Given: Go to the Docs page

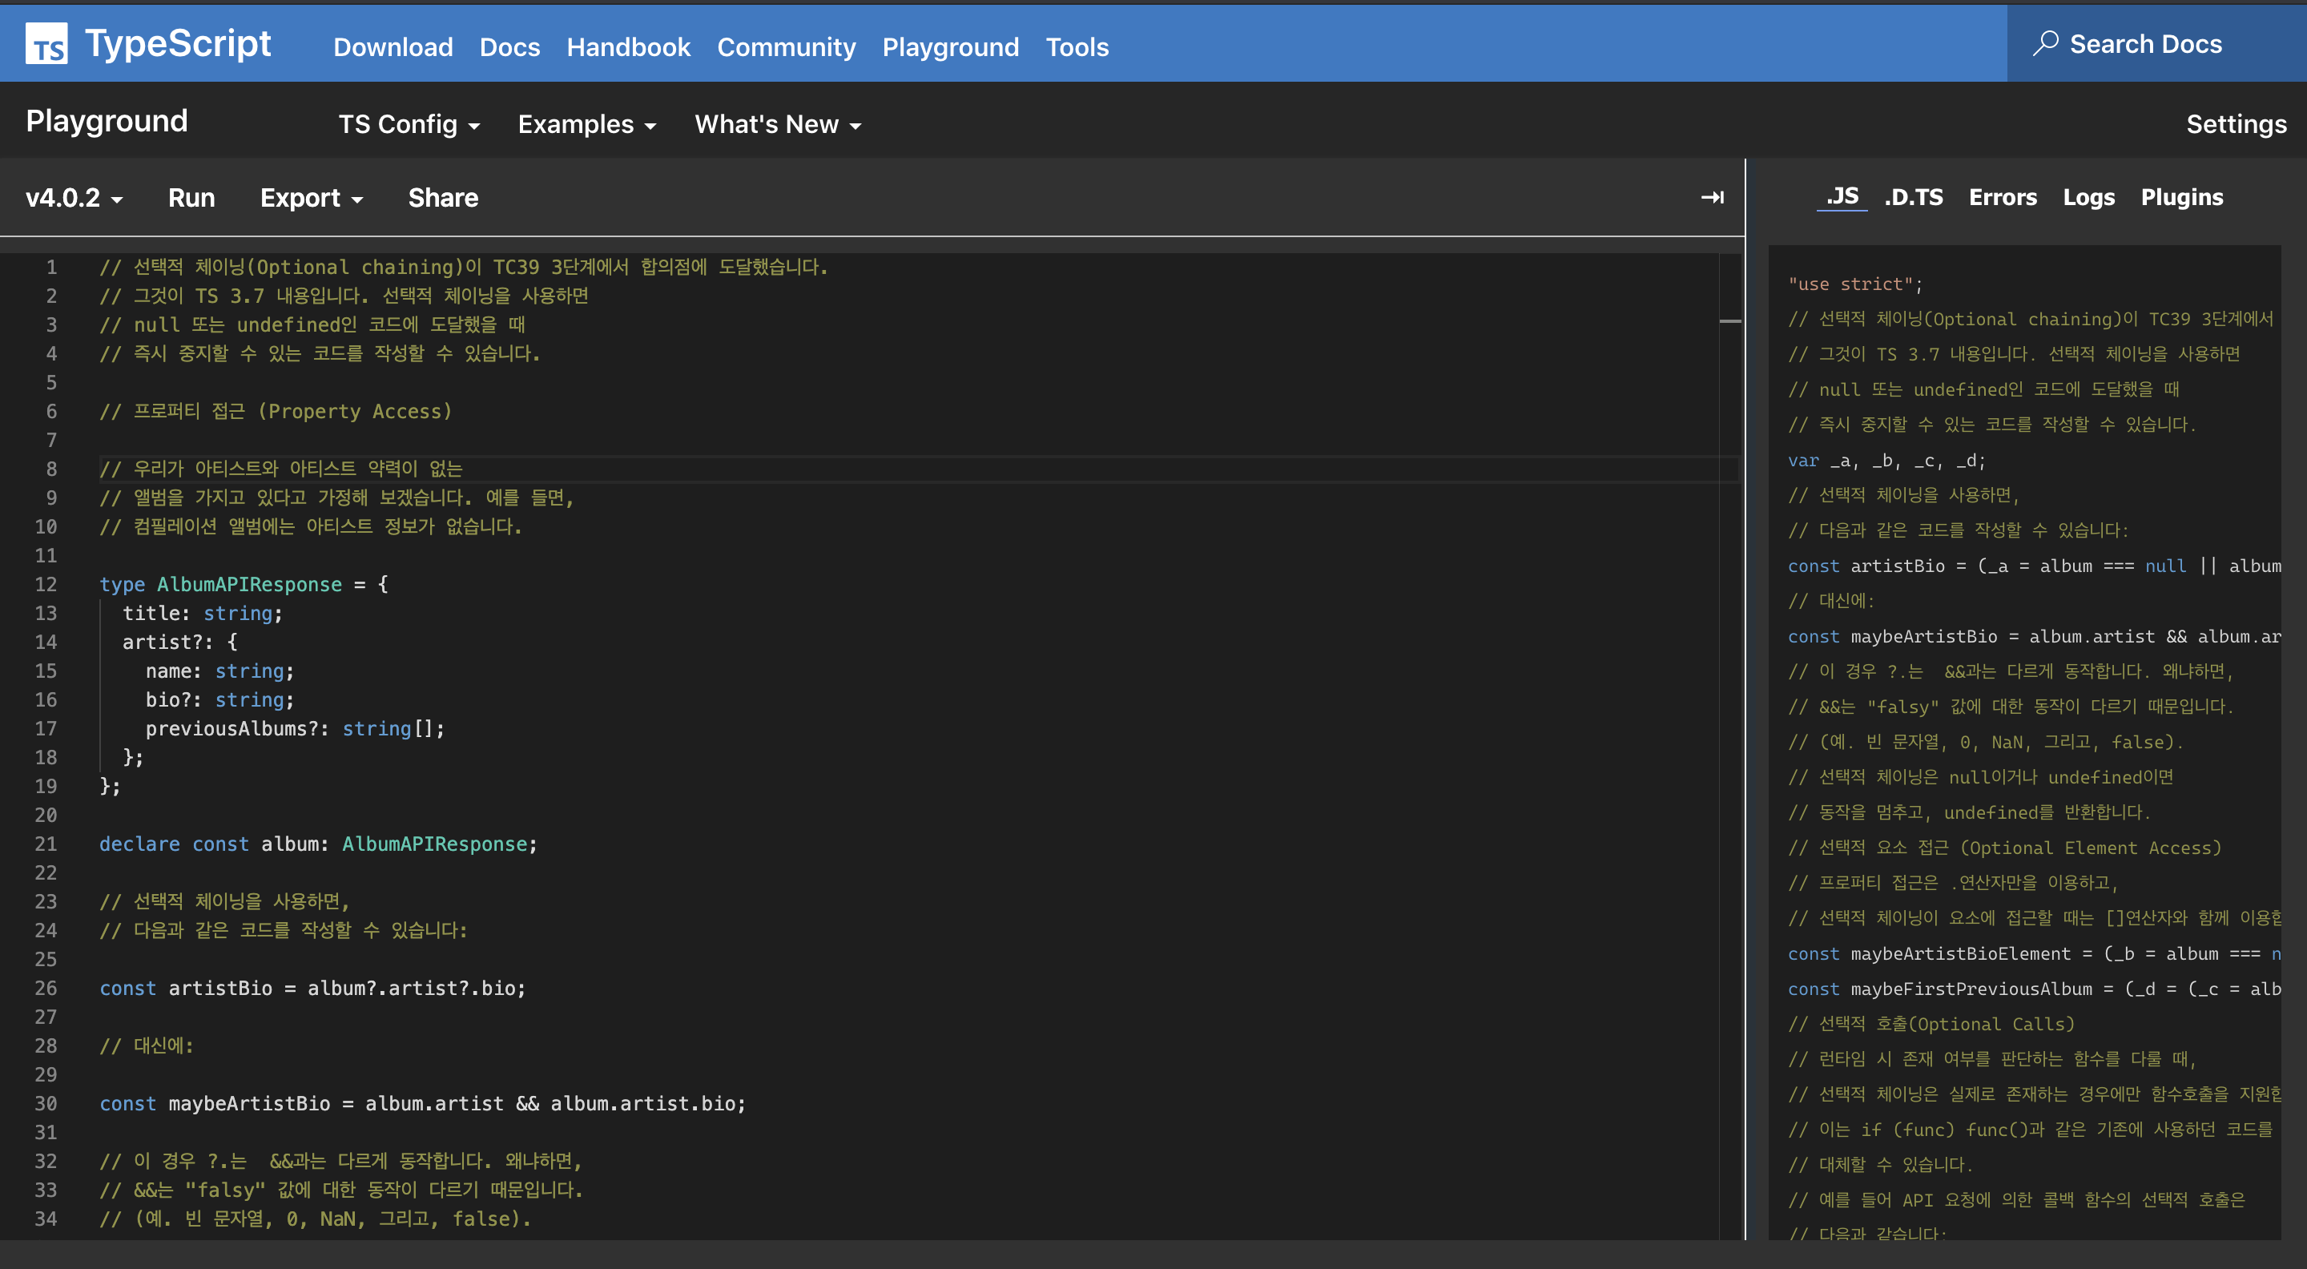Looking at the screenshot, I should pyautogui.click(x=509, y=46).
